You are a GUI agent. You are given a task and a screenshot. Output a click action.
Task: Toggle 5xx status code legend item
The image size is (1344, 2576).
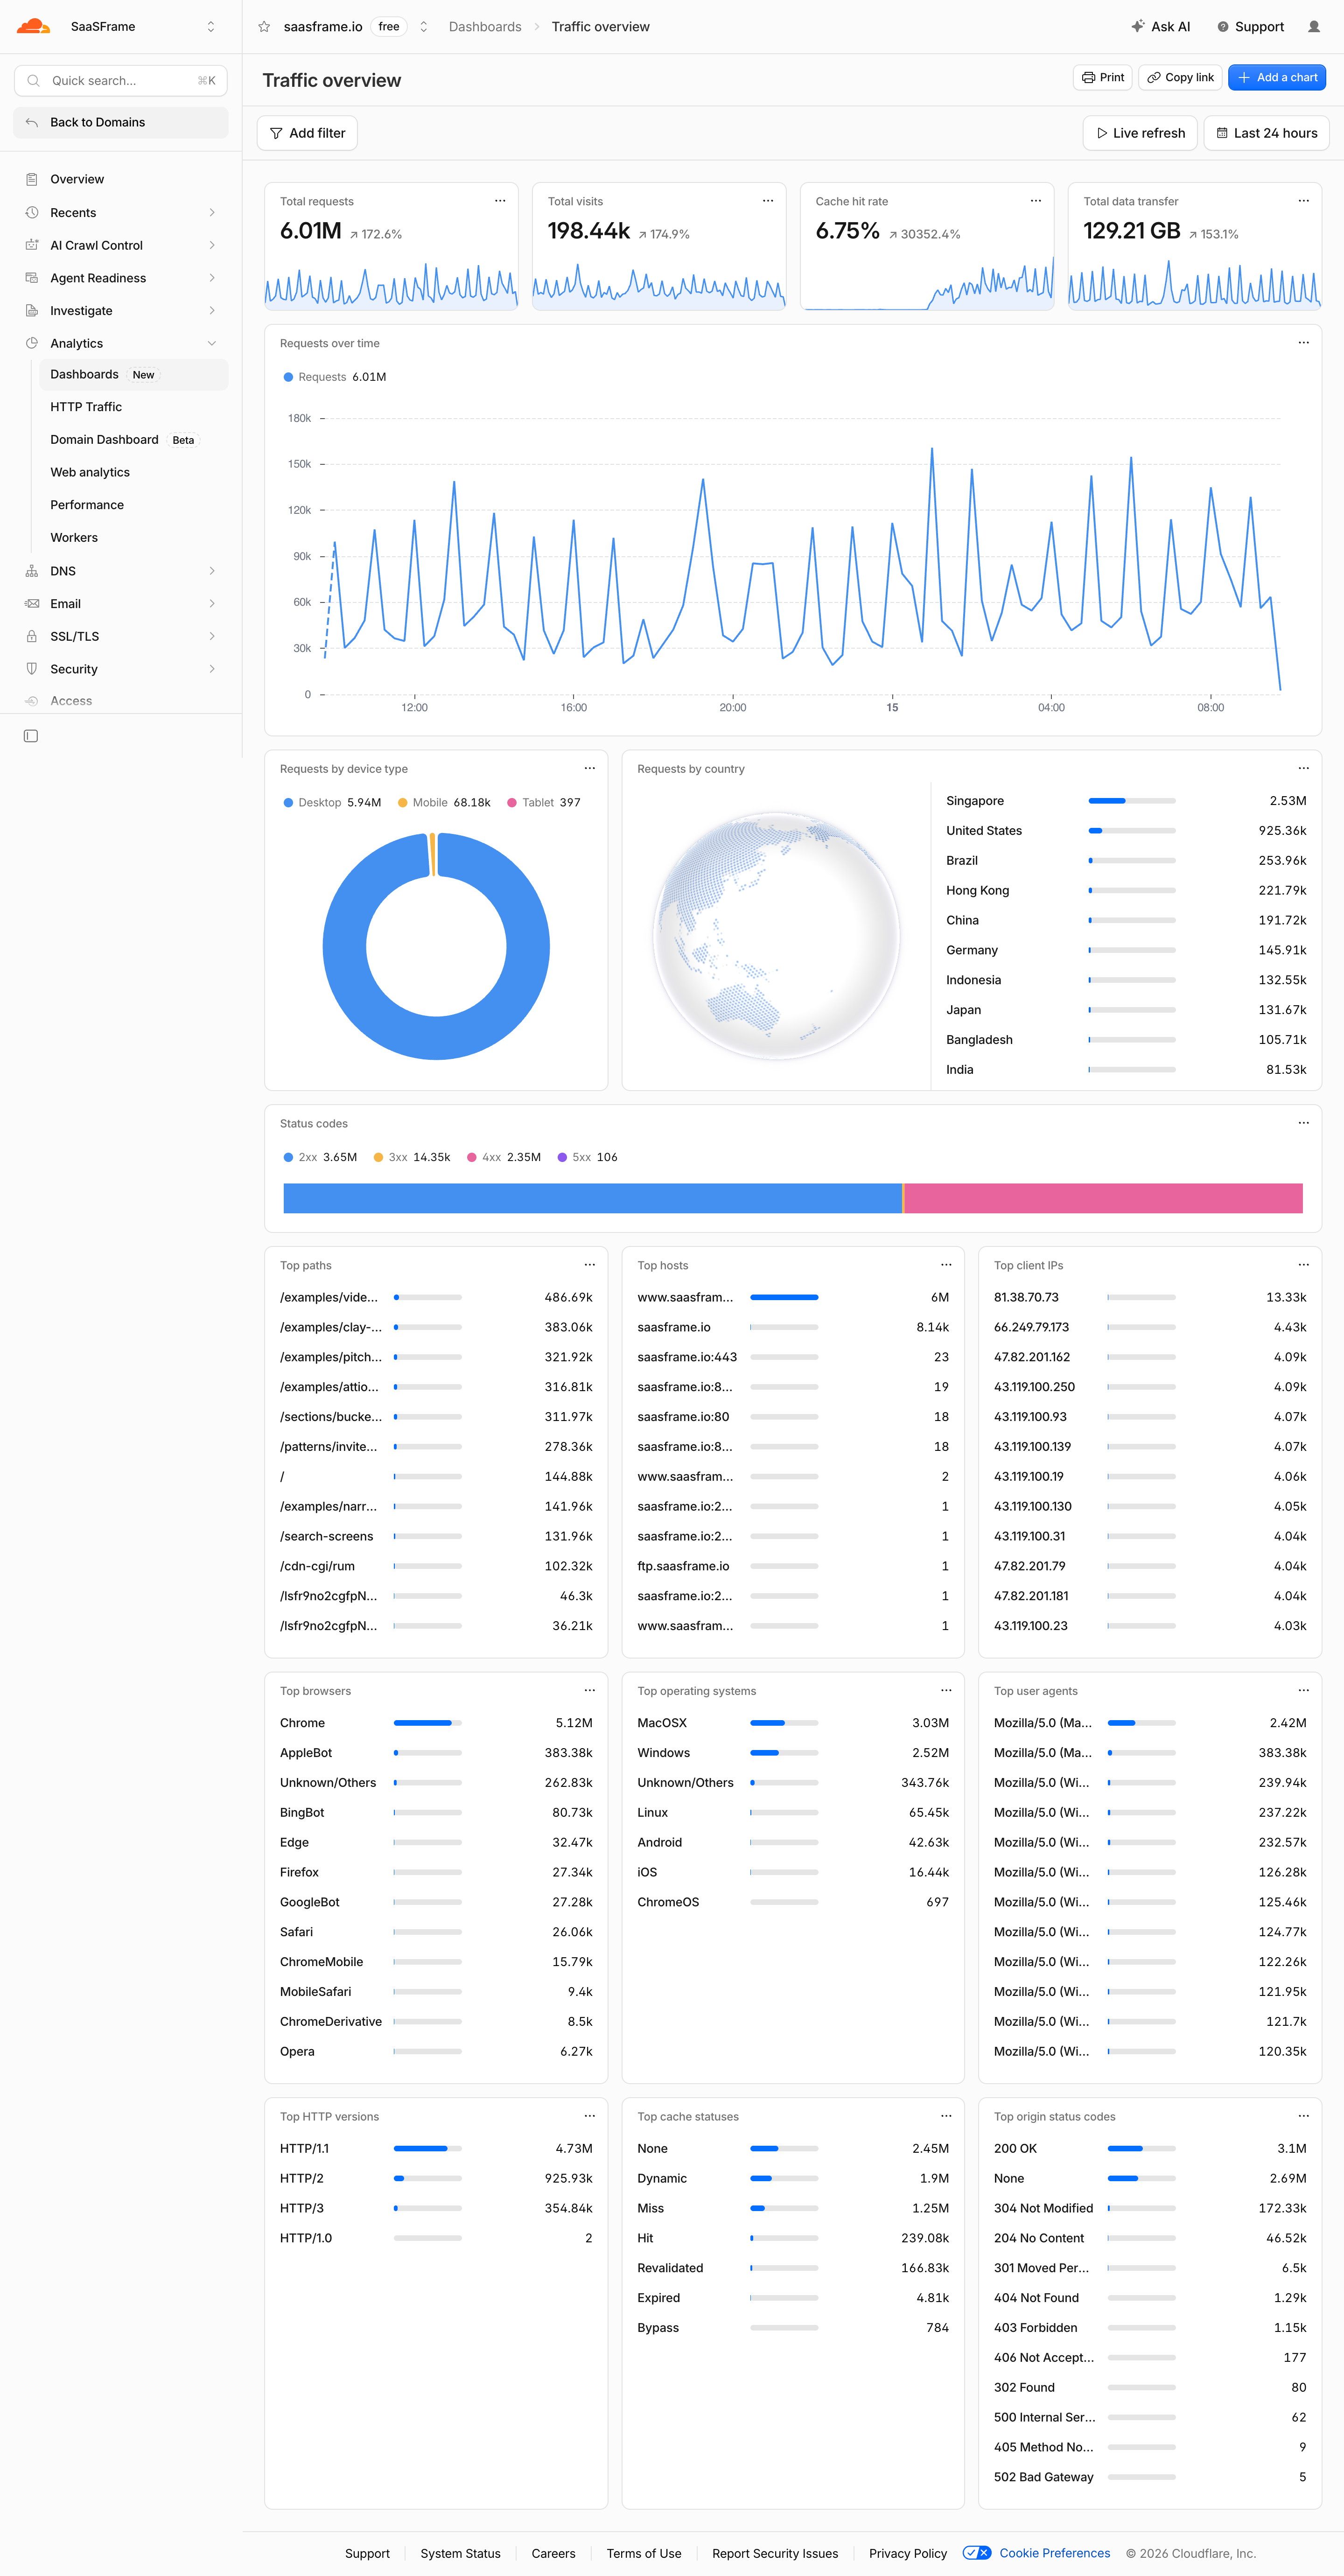coord(588,1157)
